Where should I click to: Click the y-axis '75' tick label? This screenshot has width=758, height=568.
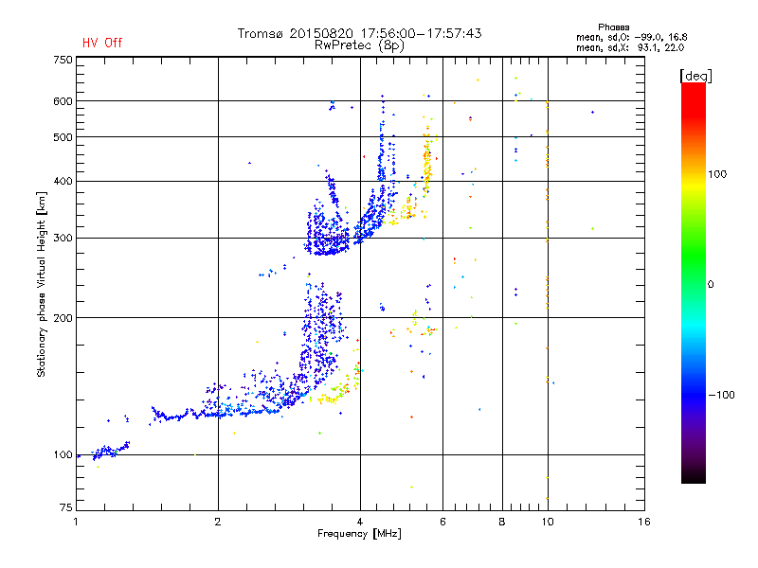pos(66,507)
